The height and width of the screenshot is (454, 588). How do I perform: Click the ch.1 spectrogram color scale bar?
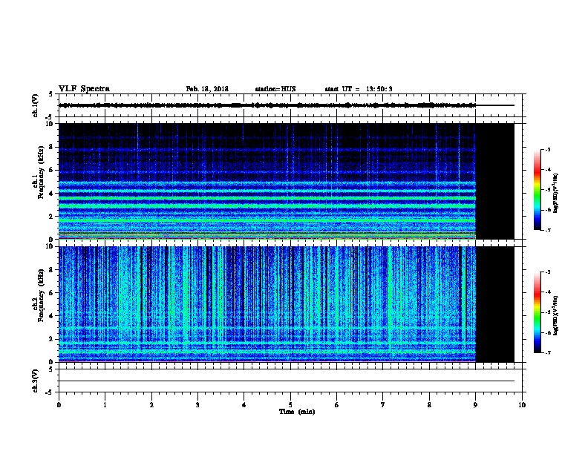coord(538,190)
